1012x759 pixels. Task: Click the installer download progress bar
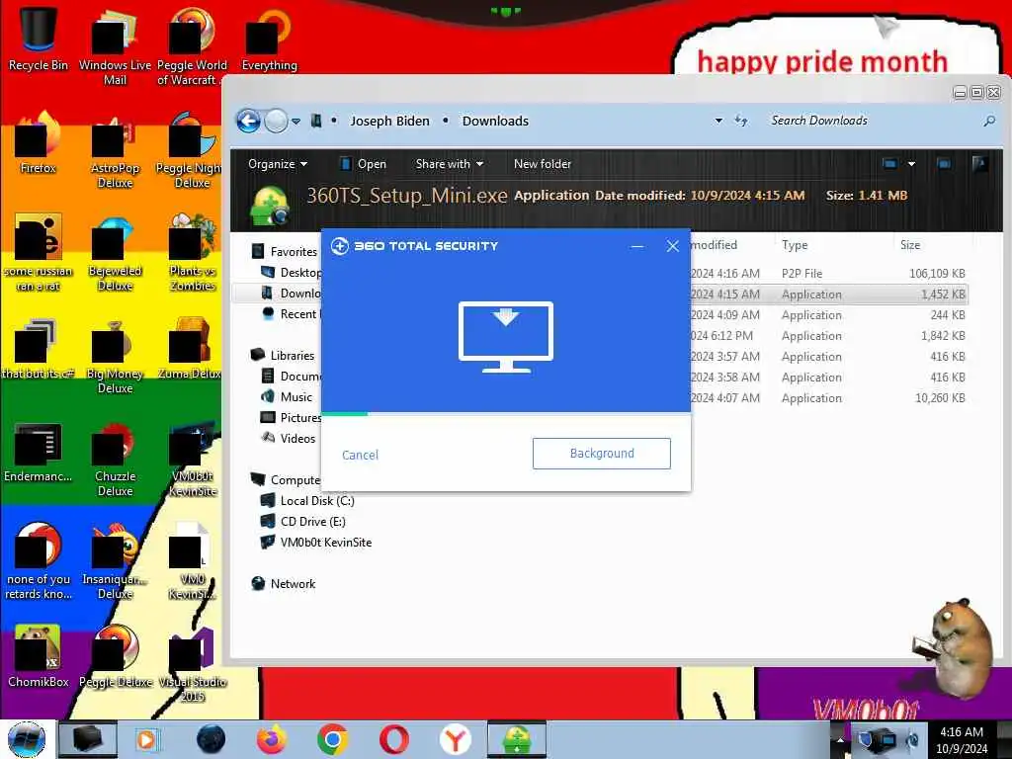pyautogui.click(x=506, y=414)
